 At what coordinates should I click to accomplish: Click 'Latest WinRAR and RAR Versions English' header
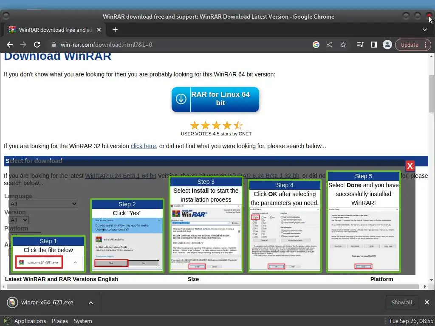click(62, 279)
